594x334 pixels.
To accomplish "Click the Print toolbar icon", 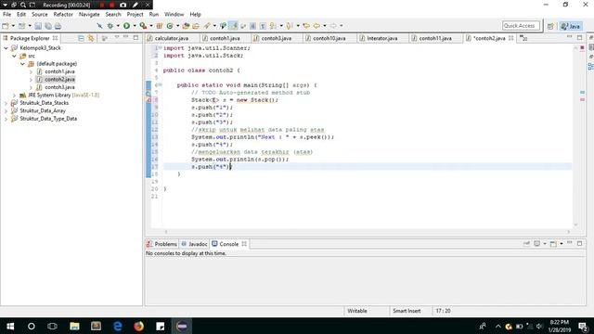I will coord(58,26).
